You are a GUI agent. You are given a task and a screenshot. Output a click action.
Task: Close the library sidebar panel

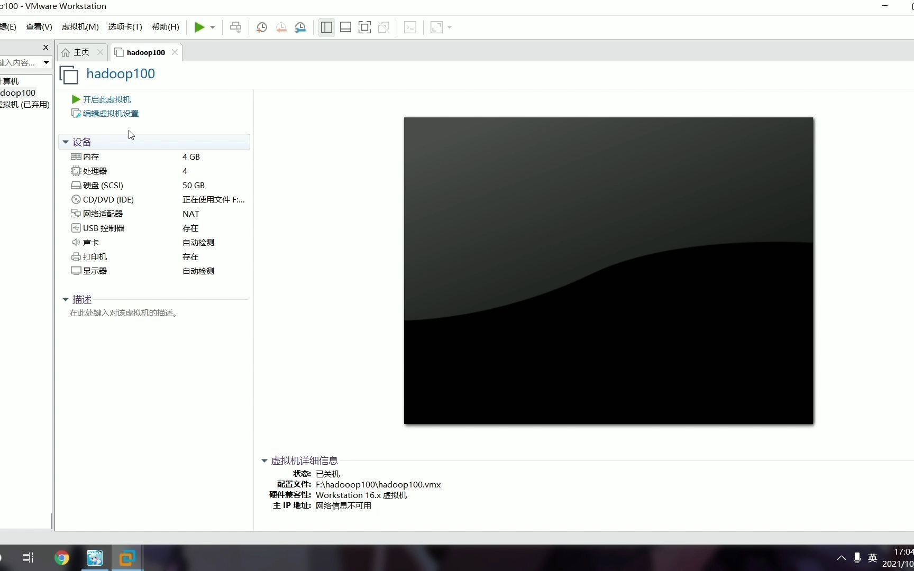point(45,48)
